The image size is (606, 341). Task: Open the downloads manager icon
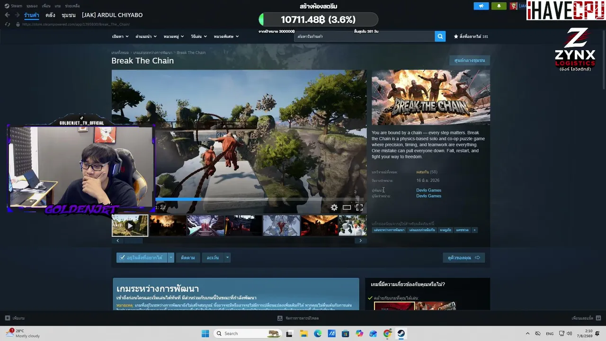tap(280, 318)
